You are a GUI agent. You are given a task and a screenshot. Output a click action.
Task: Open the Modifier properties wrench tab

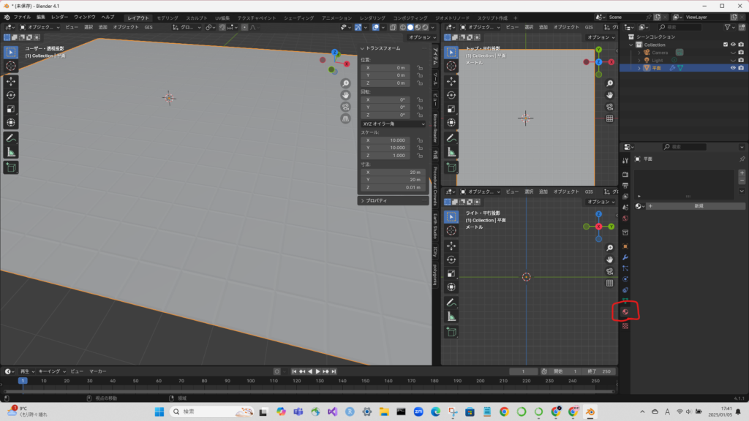tap(625, 257)
